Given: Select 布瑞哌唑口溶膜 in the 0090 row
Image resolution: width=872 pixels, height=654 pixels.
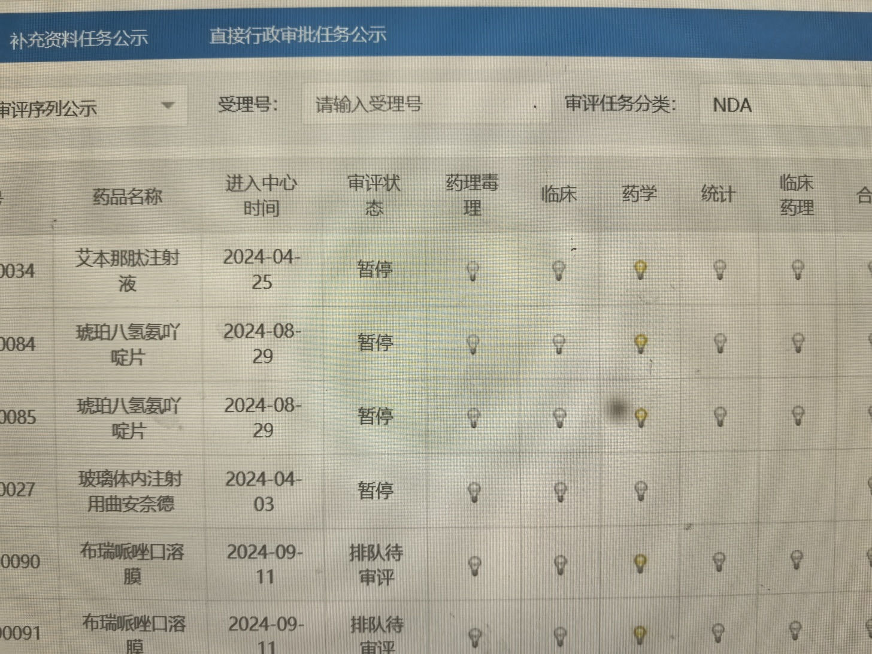Looking at the screenshot, I should pos(132,564).
